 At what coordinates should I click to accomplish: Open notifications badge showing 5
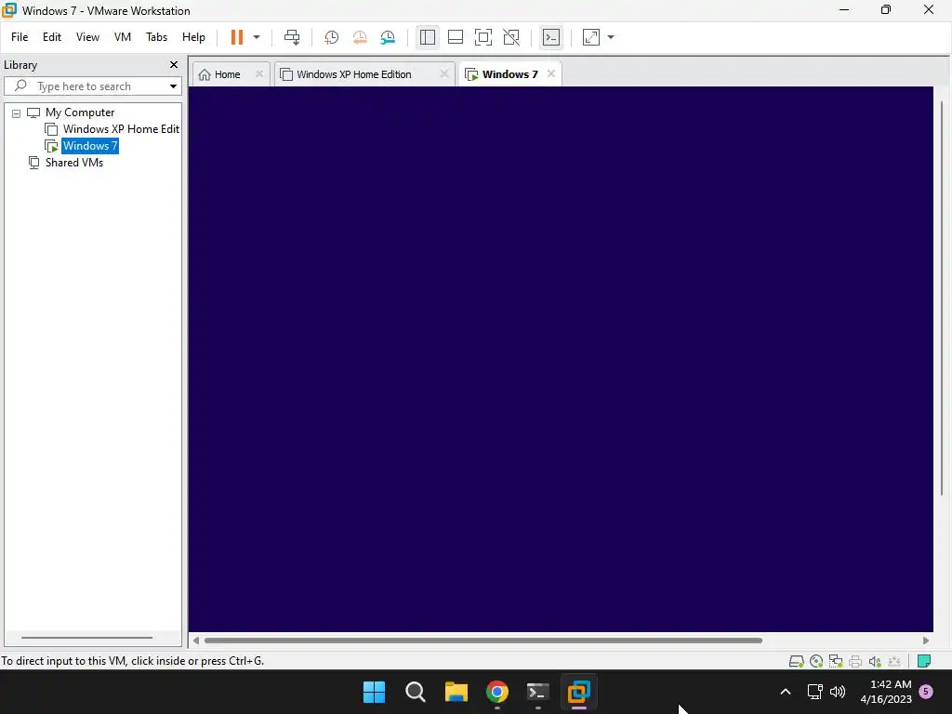pyautogui.click(x=926, y=692)
